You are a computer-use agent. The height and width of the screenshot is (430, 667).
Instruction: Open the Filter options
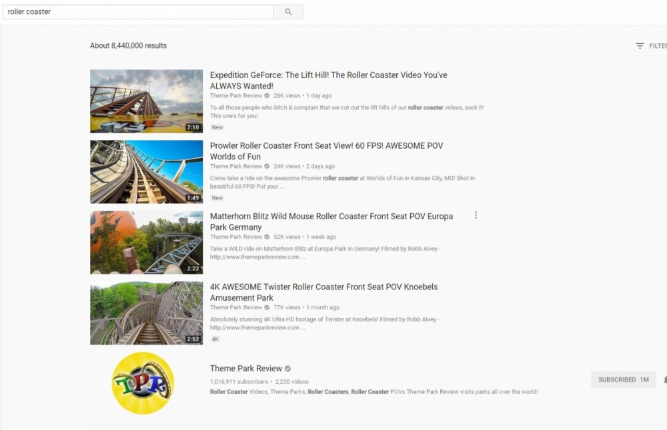pos(650,46)
